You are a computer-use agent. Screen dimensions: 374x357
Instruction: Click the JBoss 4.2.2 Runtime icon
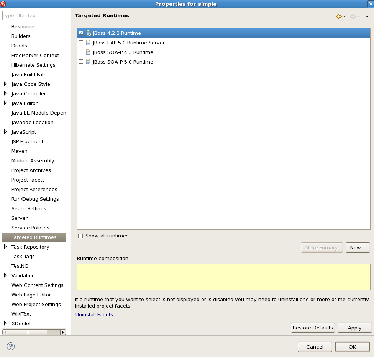click(x=89, y=33)
